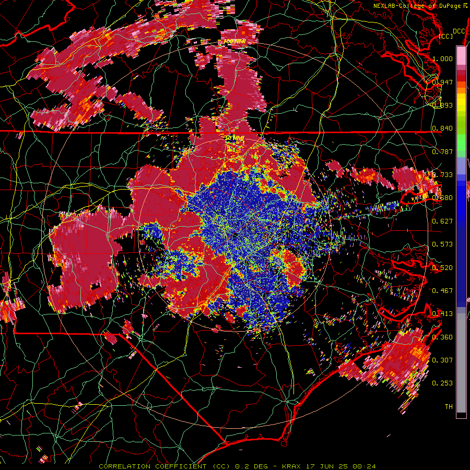
Task: Click the 0.2 DEG elevation text
Action: coord(252,466)
